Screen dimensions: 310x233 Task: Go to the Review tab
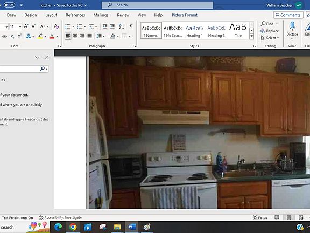pyautogui.click(x=123, y=15)
